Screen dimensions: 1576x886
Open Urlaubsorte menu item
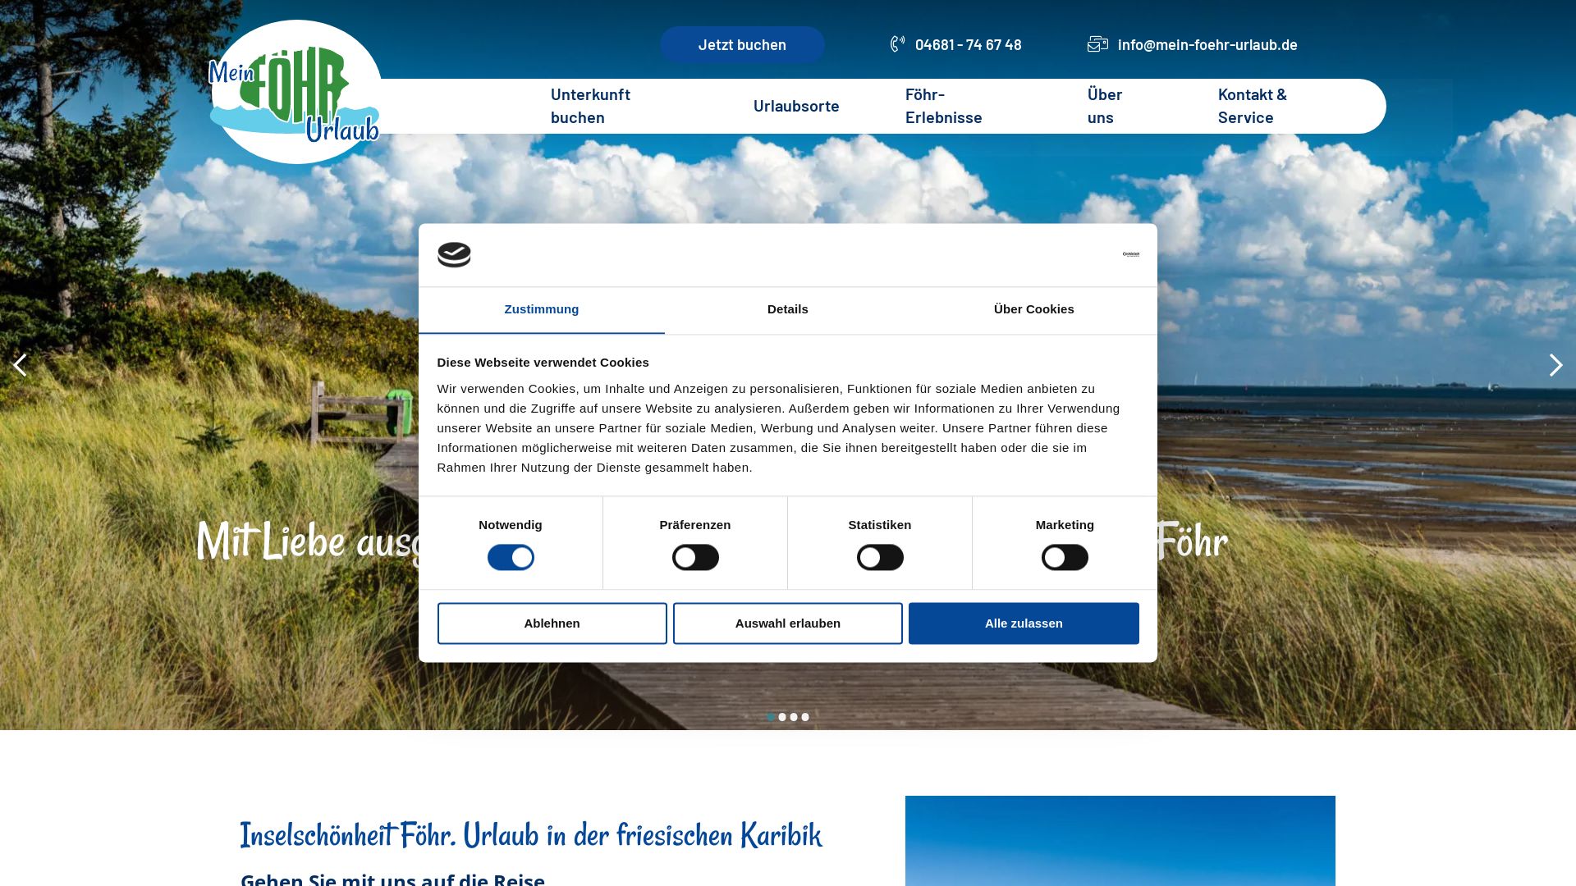796,106
